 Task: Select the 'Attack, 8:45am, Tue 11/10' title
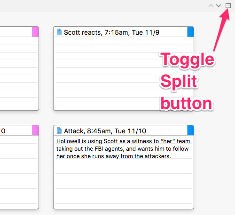(x=105, y=131)
